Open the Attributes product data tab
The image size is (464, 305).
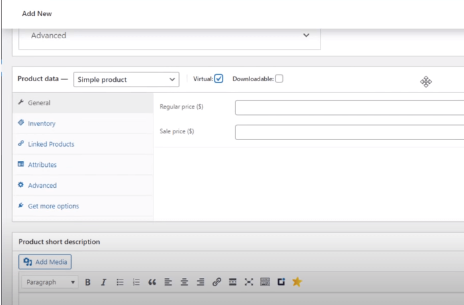point(83,165)
